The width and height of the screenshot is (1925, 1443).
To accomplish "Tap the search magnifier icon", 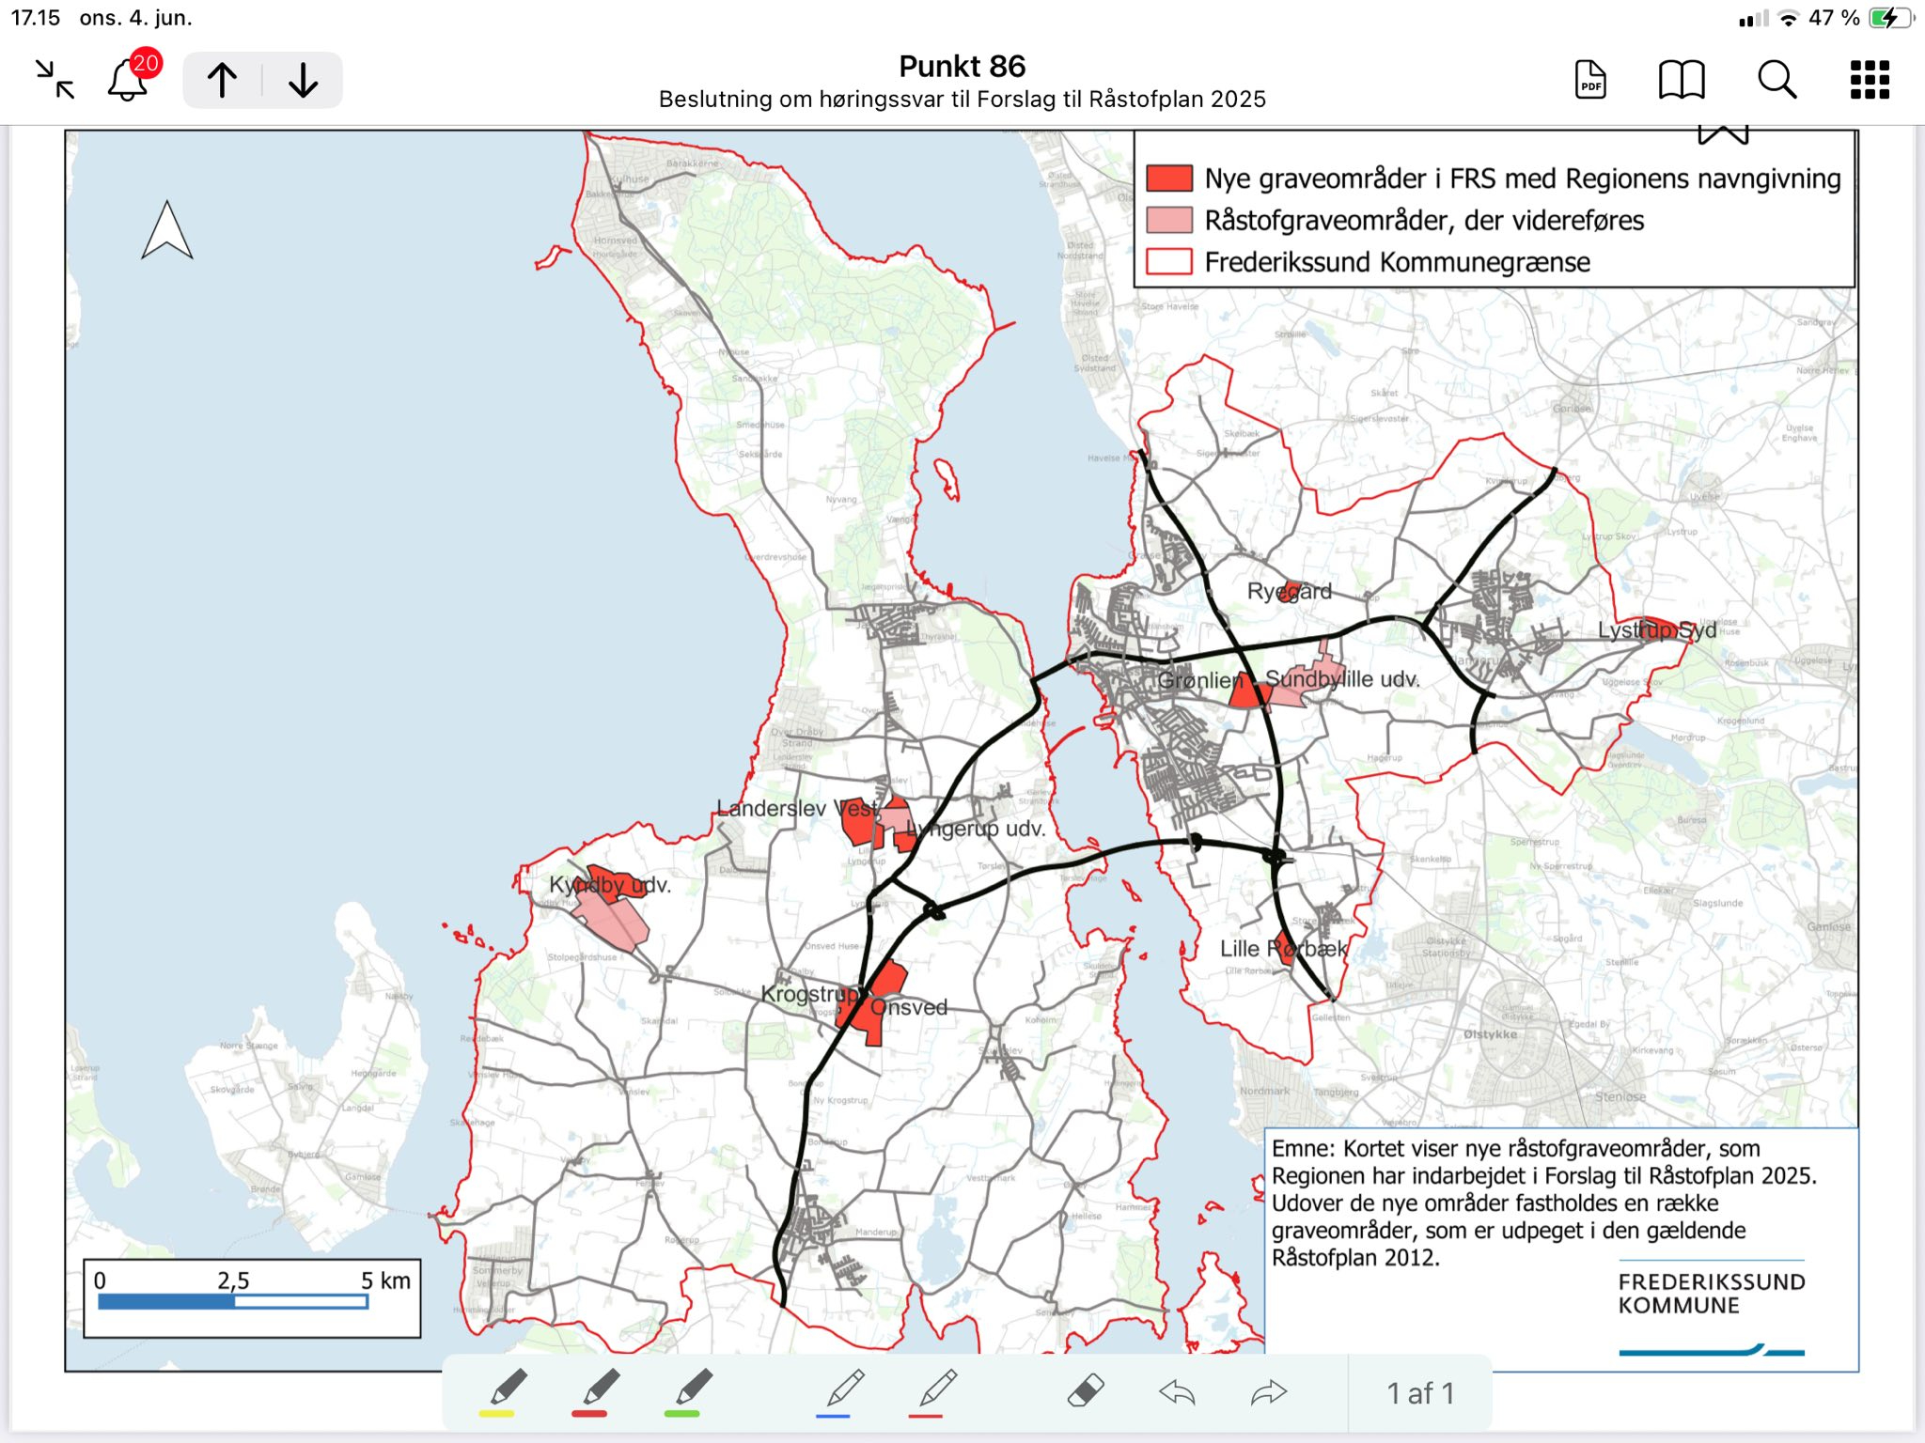I will 1776,80.
